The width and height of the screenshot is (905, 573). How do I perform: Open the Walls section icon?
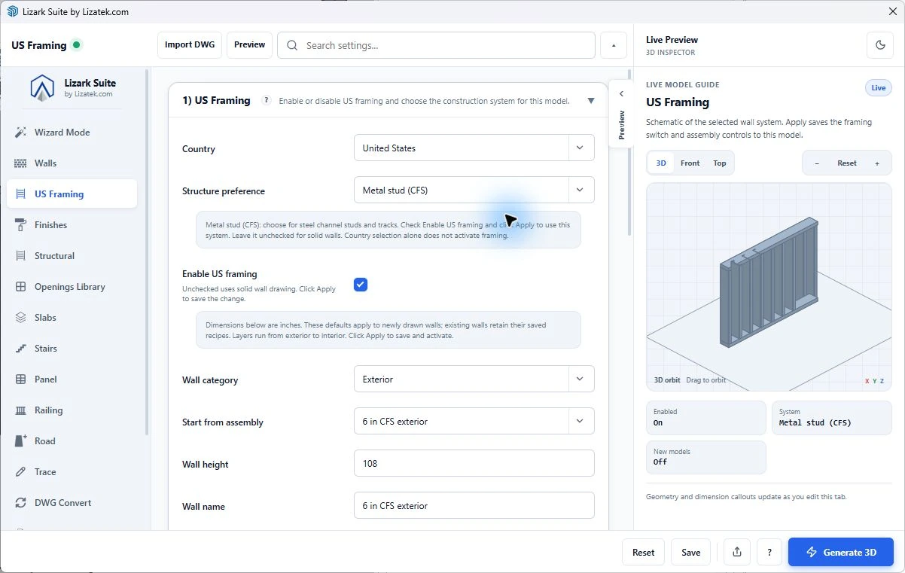20,163
